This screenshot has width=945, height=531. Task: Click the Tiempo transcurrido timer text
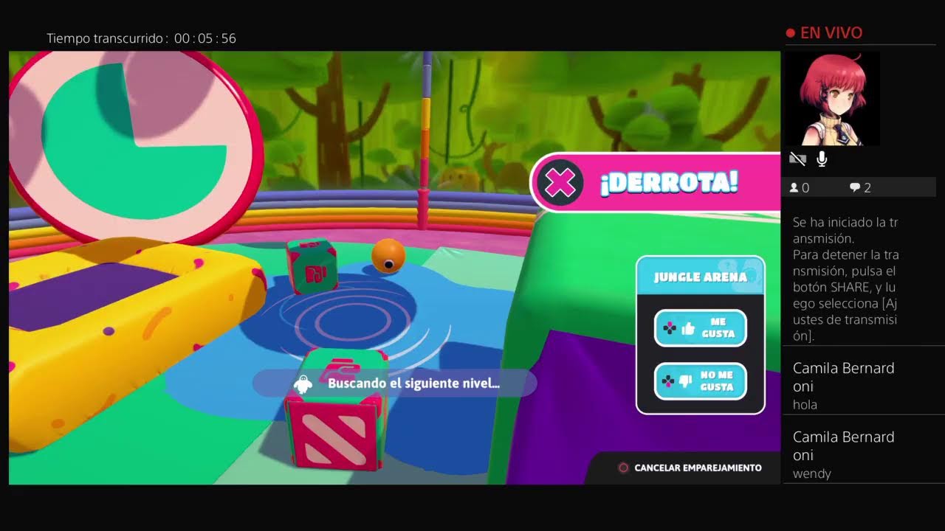tap(142, 38)
